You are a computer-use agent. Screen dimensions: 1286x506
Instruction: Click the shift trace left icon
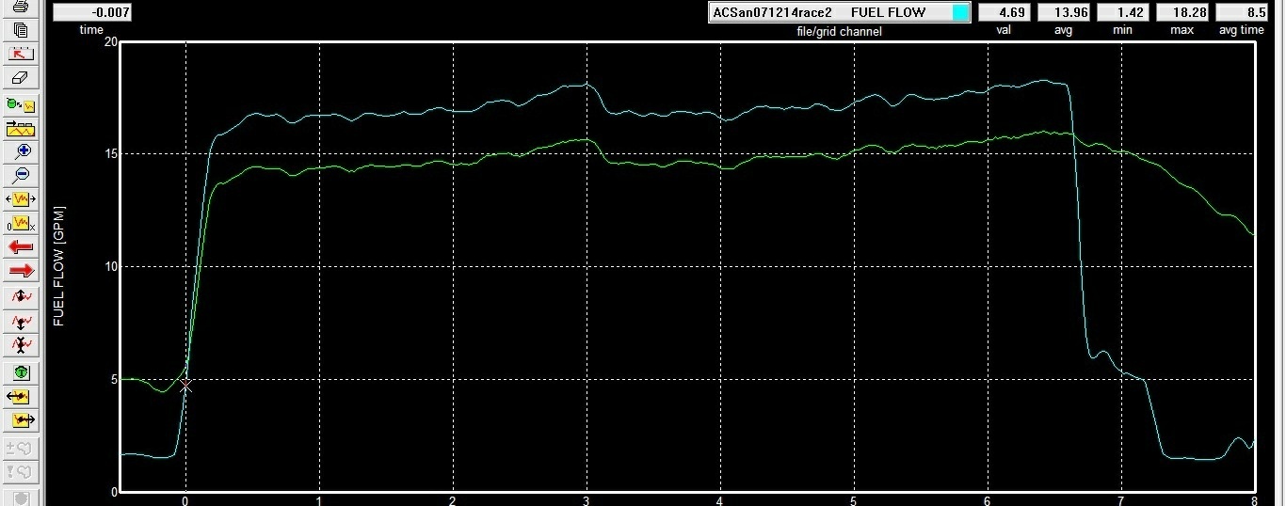(21, 397)
